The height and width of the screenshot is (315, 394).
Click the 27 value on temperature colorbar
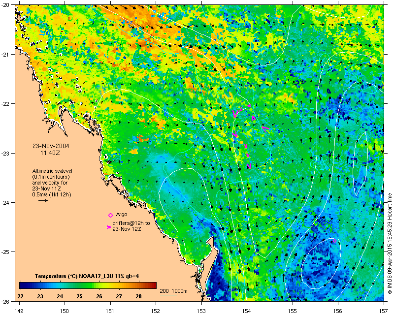(119, 296)
